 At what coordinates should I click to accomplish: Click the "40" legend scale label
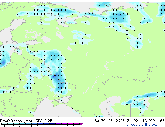click(x=68, y=126)
